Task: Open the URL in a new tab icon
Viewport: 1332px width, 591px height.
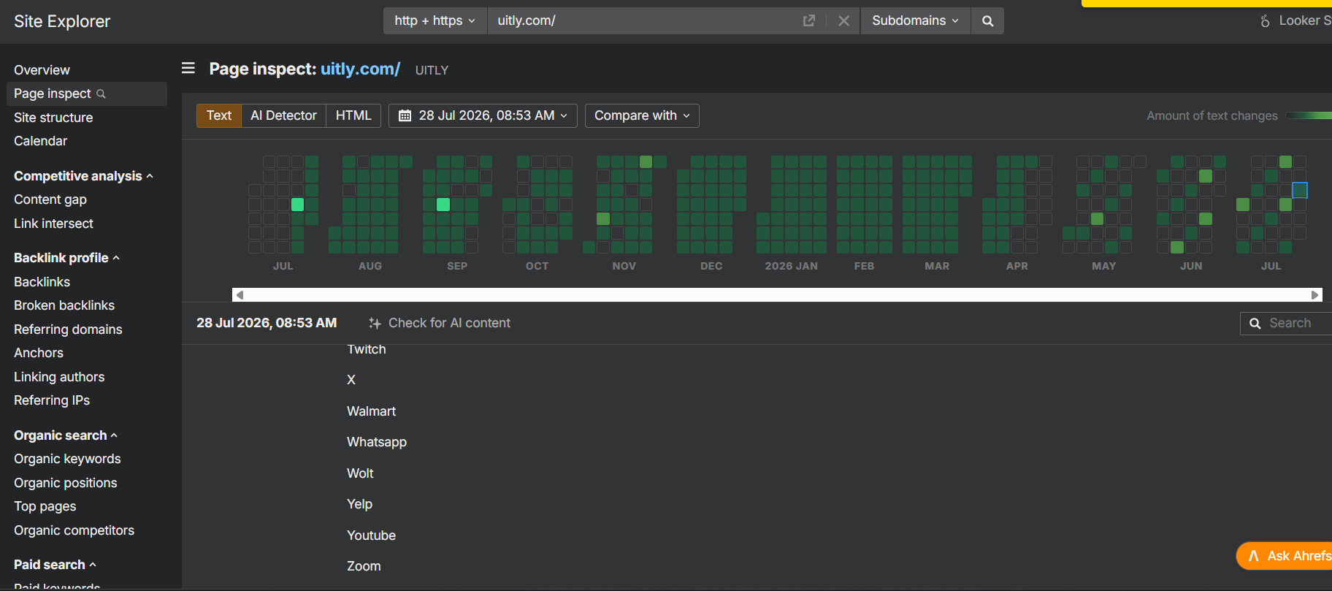Action: pyautogui.click(x=808, y=21)
